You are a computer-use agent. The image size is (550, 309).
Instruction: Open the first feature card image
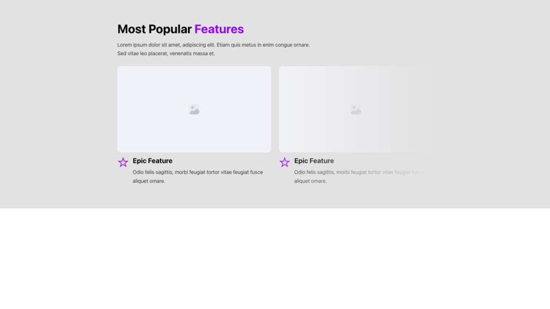[161, 91]
